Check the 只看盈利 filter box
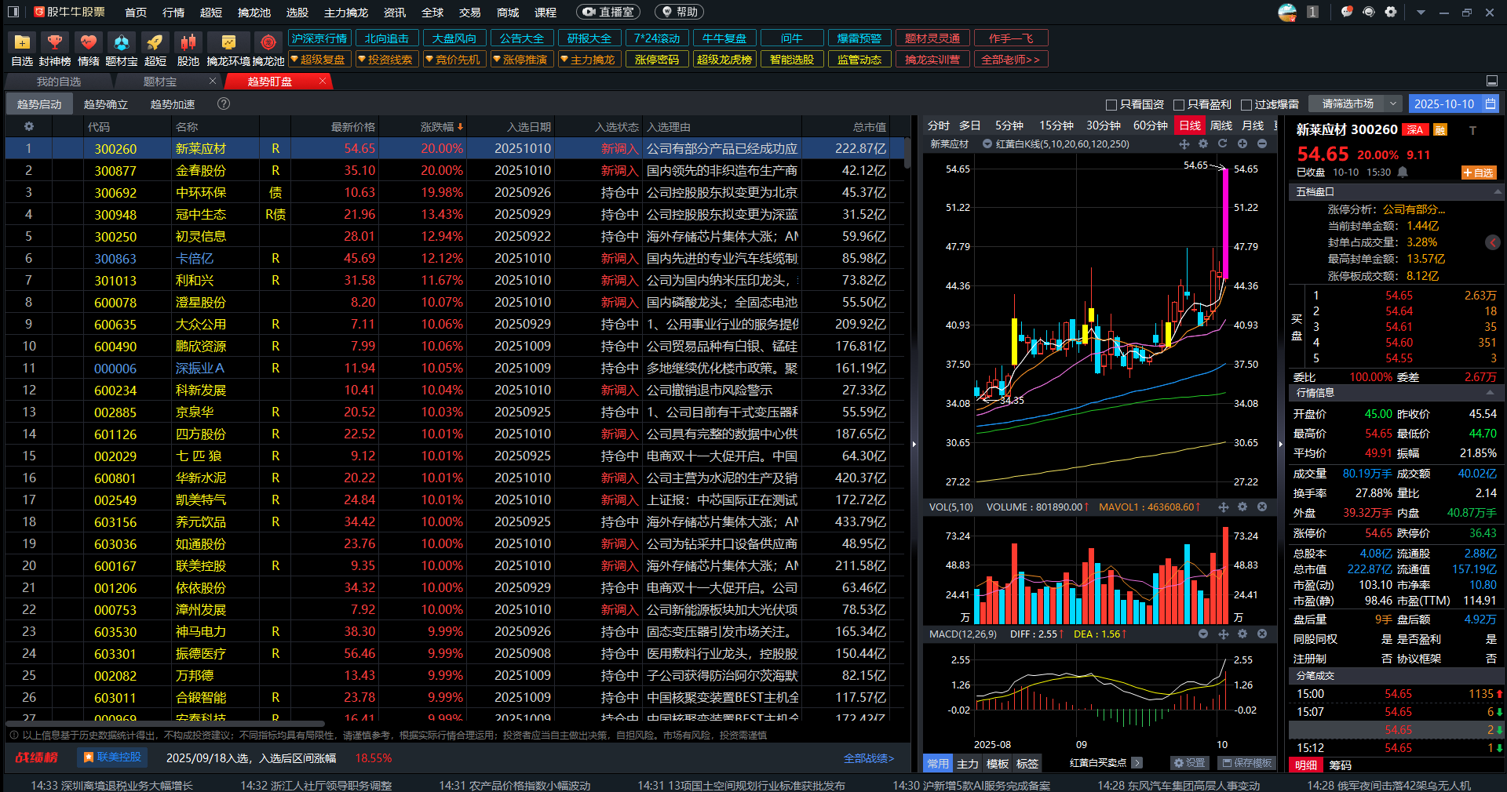This screenshot has height=792, width=1507. (x=1178, y=104)
